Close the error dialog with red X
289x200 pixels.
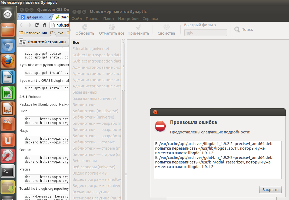pyautogui.click(x=155, y=112)
